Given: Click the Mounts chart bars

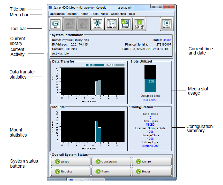Looking at the screenshot, I should (x=98, y=131).
